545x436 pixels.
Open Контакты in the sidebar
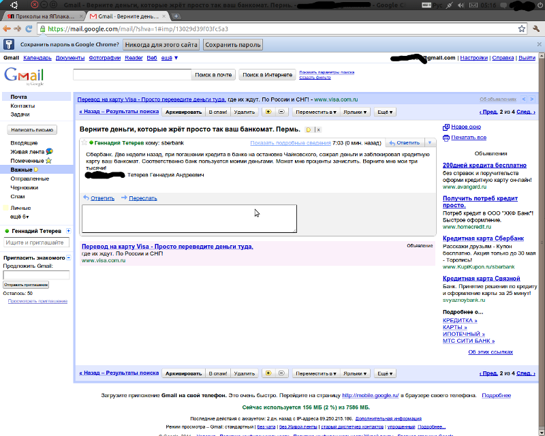point(22,106)
